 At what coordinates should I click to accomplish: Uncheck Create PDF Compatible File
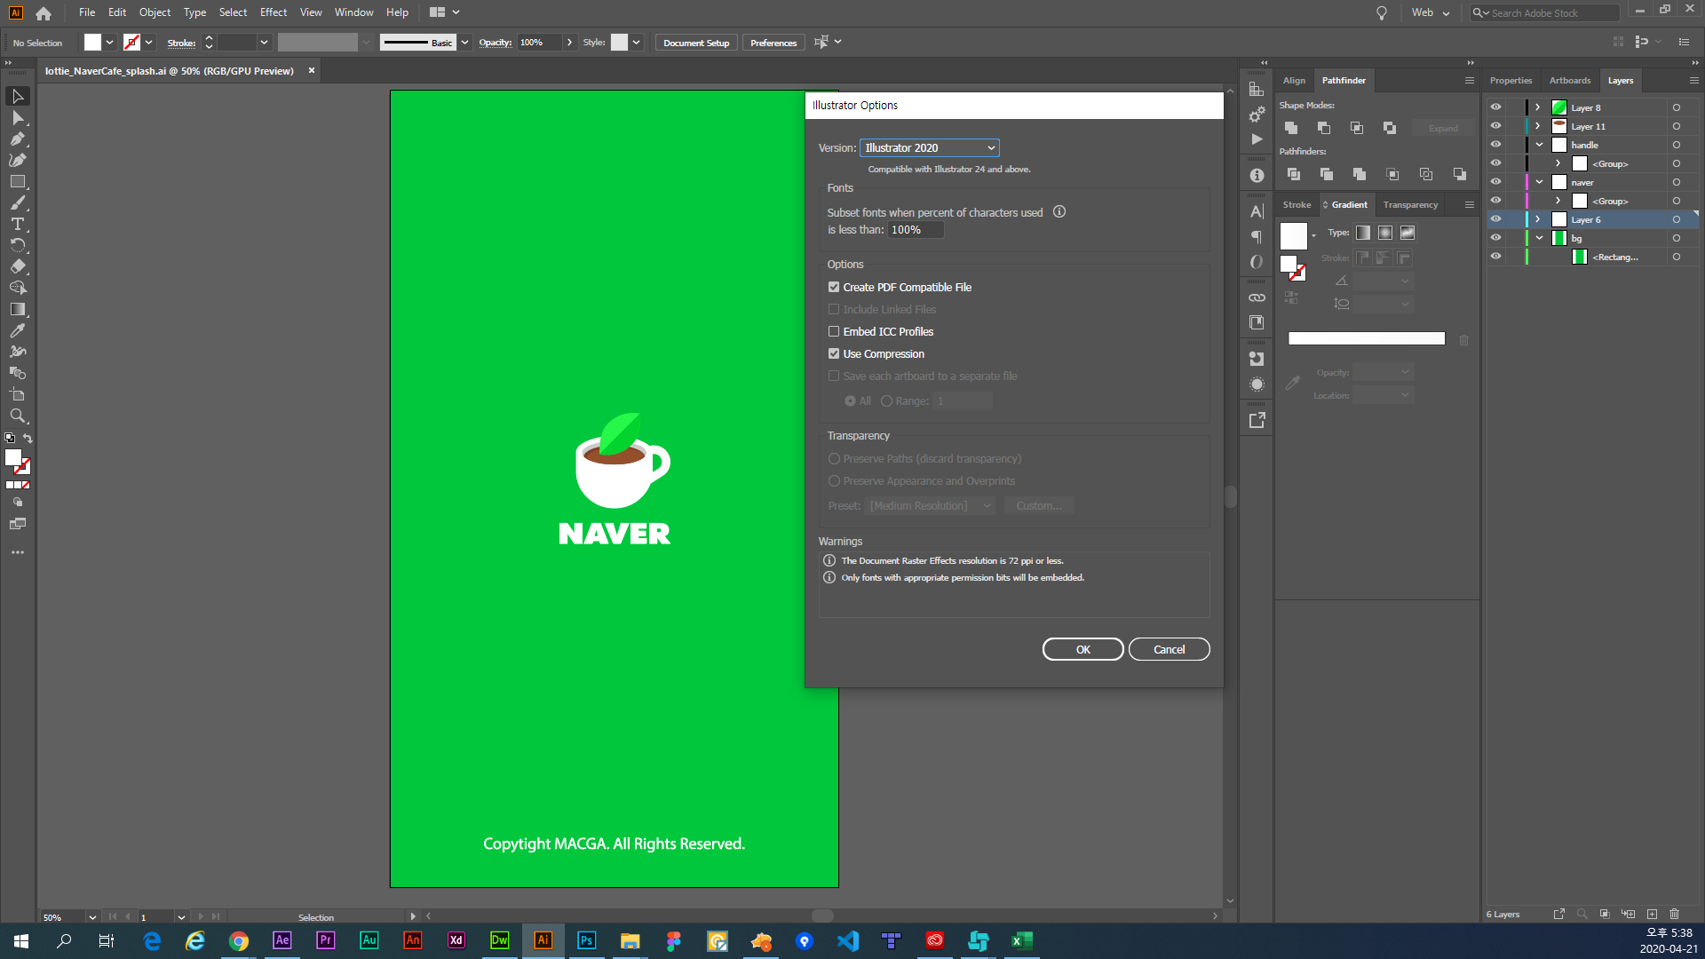click(834, 287)
